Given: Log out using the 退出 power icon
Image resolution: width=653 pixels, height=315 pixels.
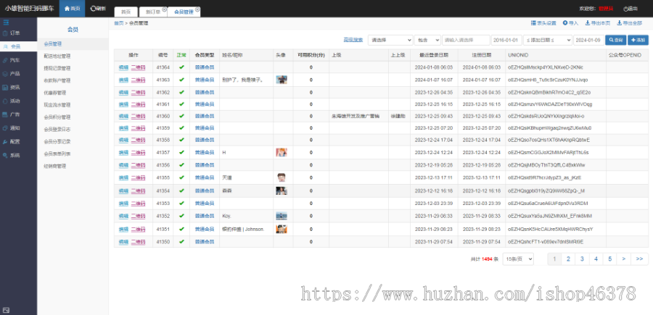Looking at the screenshot, I should [630, 9].
